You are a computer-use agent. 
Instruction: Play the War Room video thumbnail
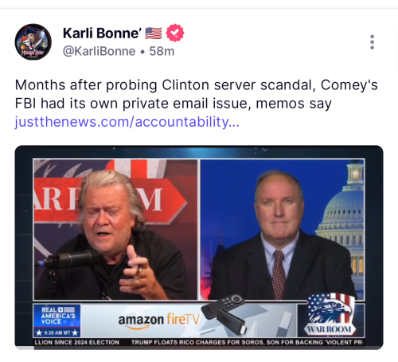point(199,247)
